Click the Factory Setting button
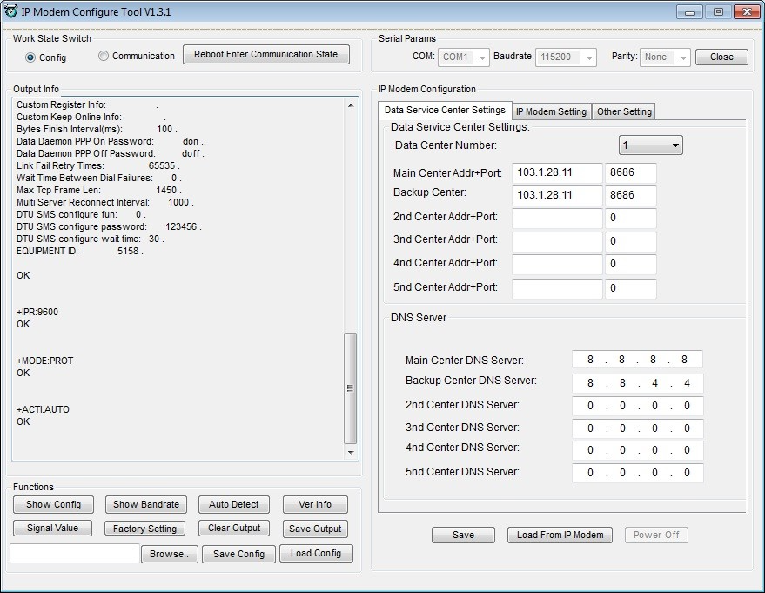The height and width of the screenshot is (593, 765). 144,529
